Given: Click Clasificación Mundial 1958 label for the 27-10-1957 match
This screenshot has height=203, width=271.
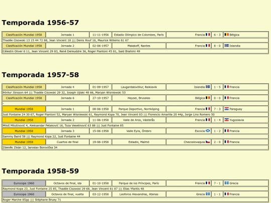Looking at the screenshot, I should pos(24,98).
